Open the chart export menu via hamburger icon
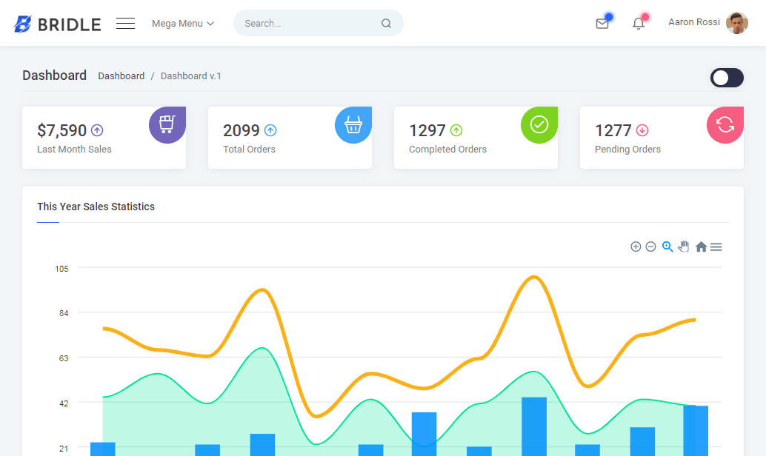The height and width of the screenshot is (456, 766). (716, 247)
